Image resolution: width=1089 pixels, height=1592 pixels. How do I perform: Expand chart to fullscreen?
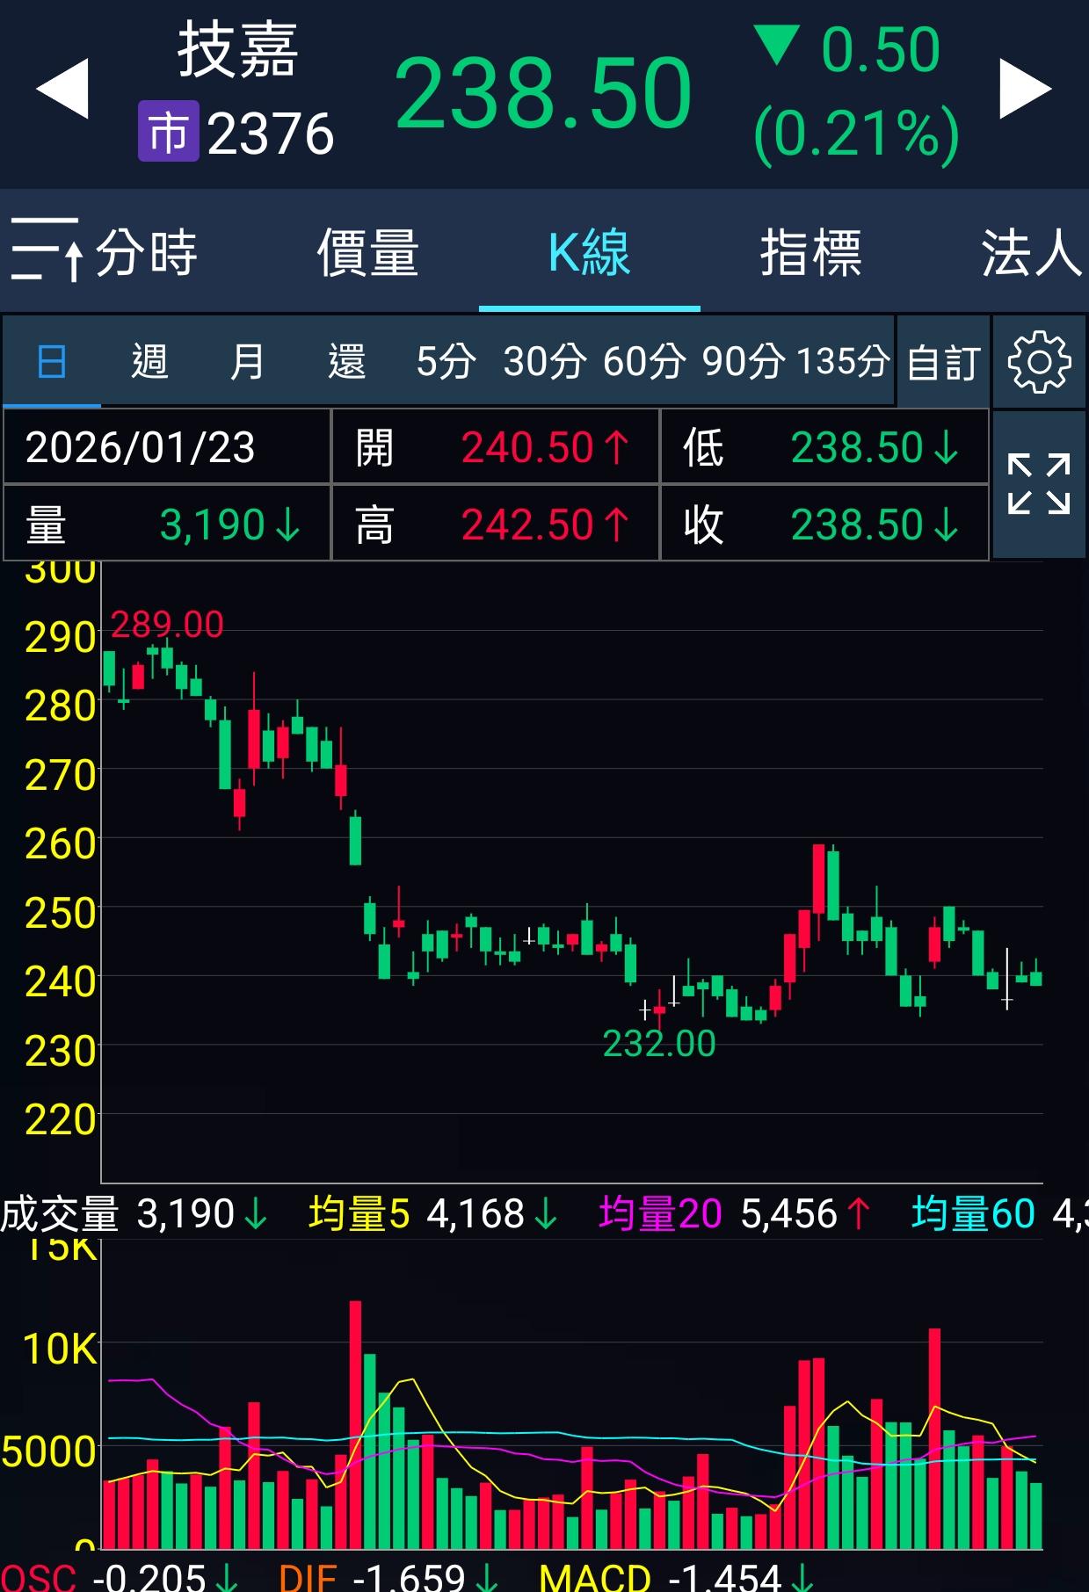coord(1039,484)
